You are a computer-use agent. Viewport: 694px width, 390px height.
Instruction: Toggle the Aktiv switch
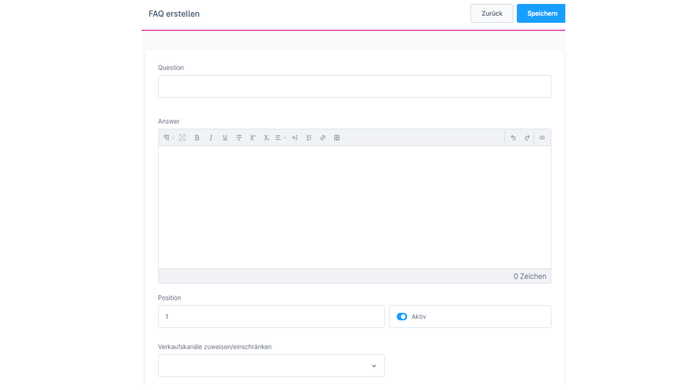pos(402,317)
